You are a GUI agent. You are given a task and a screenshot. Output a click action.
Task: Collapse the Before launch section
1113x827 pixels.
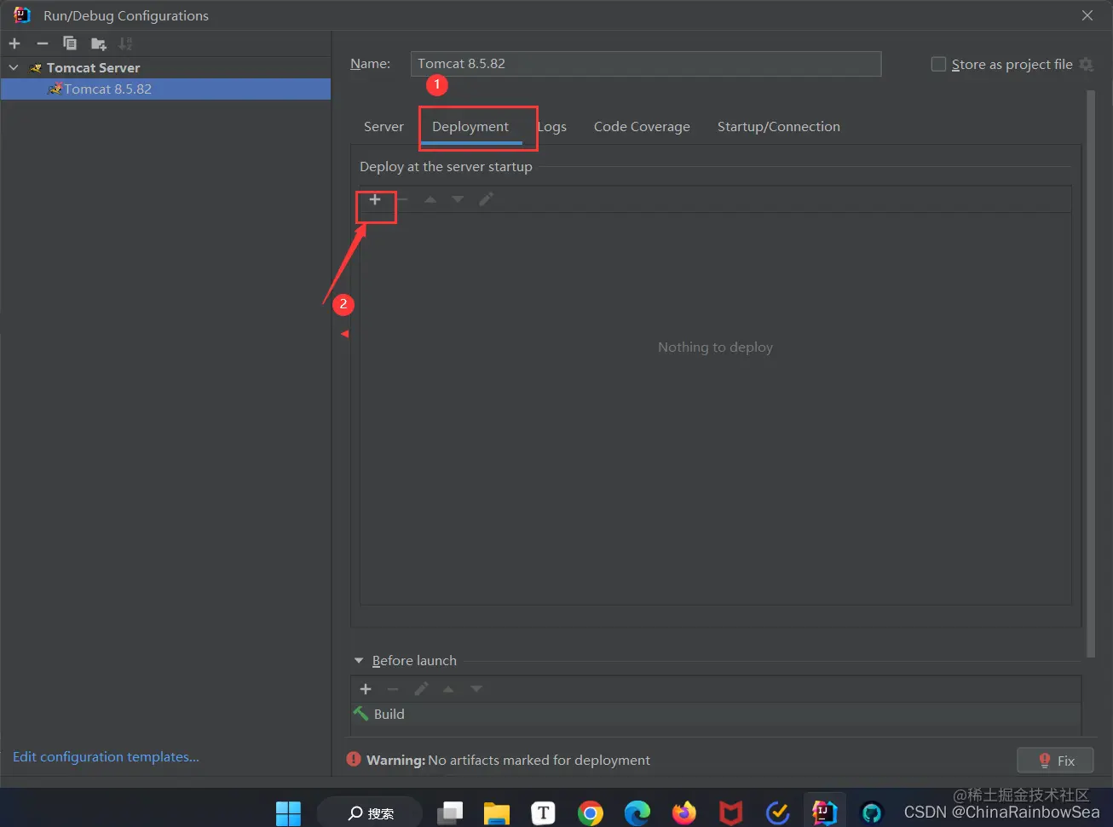tap(359, 661)
